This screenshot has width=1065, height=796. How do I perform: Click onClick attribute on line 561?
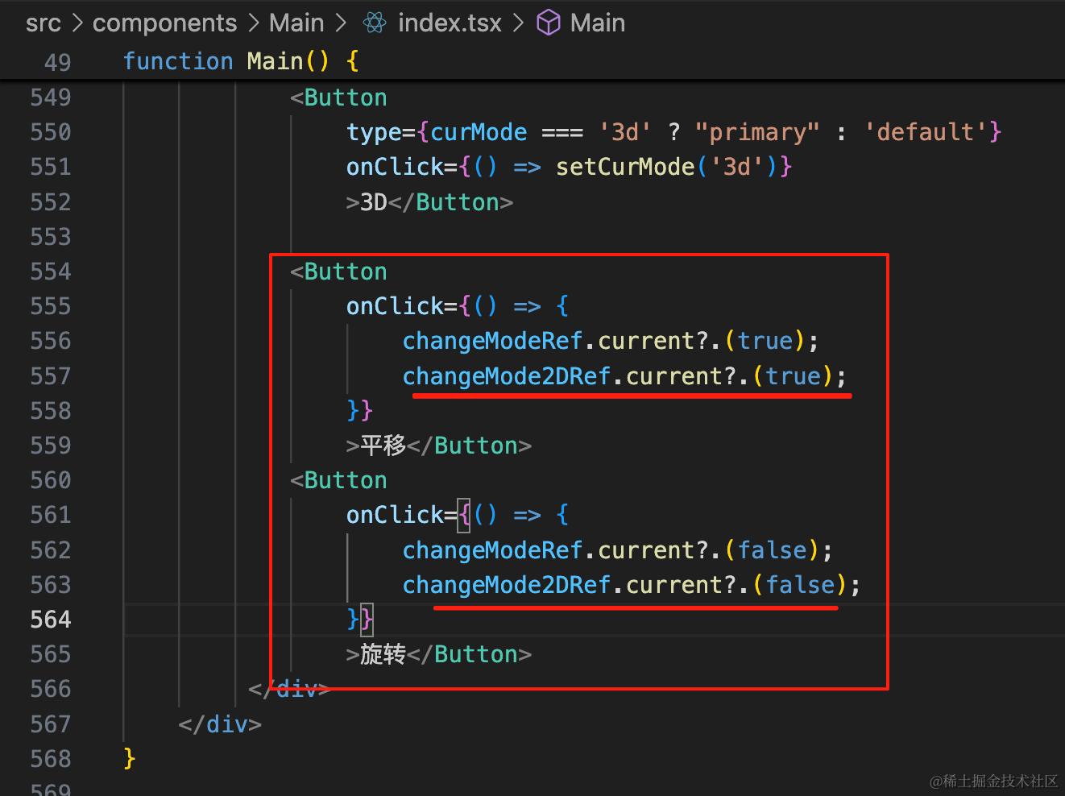[395, 515]
